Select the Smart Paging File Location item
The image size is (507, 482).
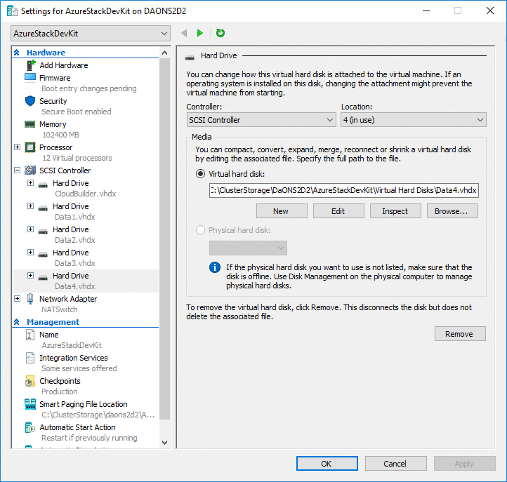(84, 404)
